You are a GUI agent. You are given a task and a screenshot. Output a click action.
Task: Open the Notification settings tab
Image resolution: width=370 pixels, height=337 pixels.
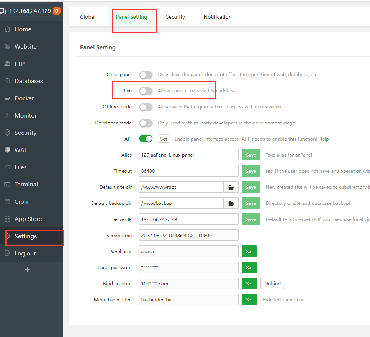click(x=218, y=17)
